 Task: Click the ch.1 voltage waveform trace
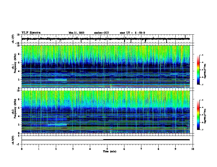(x=105, y=39)
